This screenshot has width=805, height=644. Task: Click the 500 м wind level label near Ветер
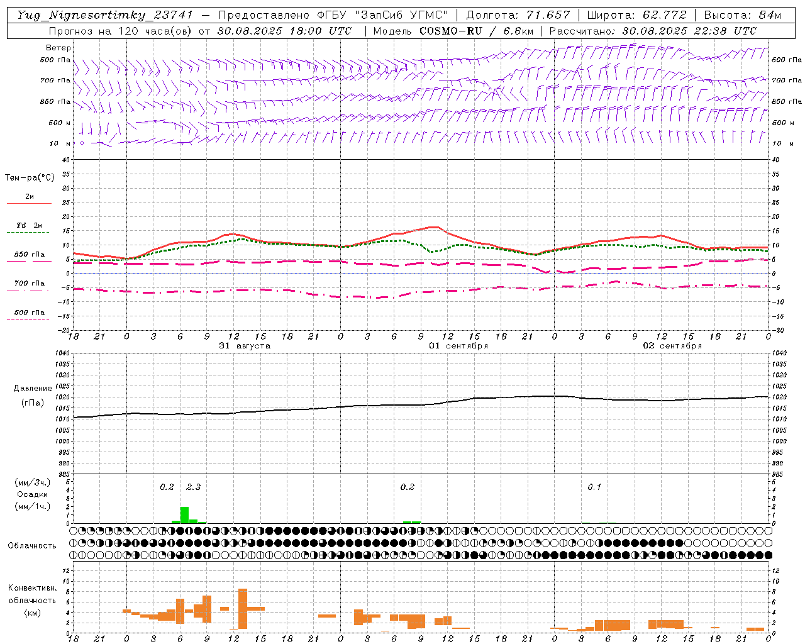tap(60, 123)
